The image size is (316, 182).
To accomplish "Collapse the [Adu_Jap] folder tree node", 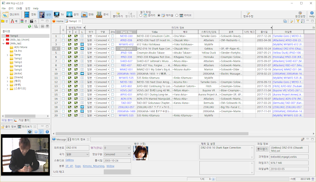I will (x=3, y=43).
